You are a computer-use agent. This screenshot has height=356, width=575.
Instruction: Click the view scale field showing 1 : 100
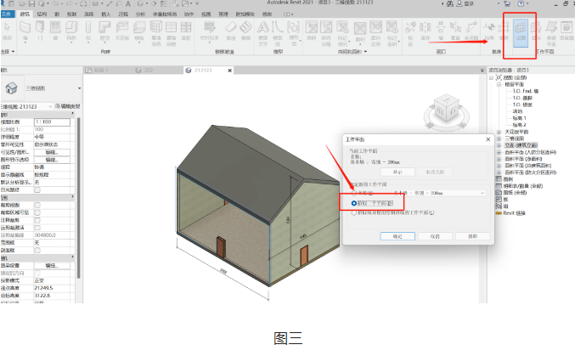point(52,121)
